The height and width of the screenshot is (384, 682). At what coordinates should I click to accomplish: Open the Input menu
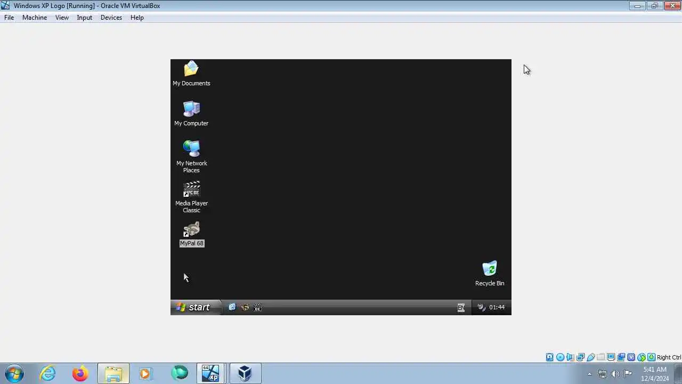pyautogui.click(x=84, y=18)
